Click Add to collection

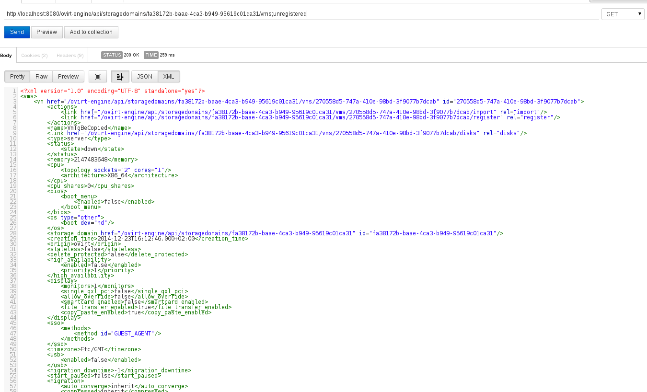click(91, 32)
